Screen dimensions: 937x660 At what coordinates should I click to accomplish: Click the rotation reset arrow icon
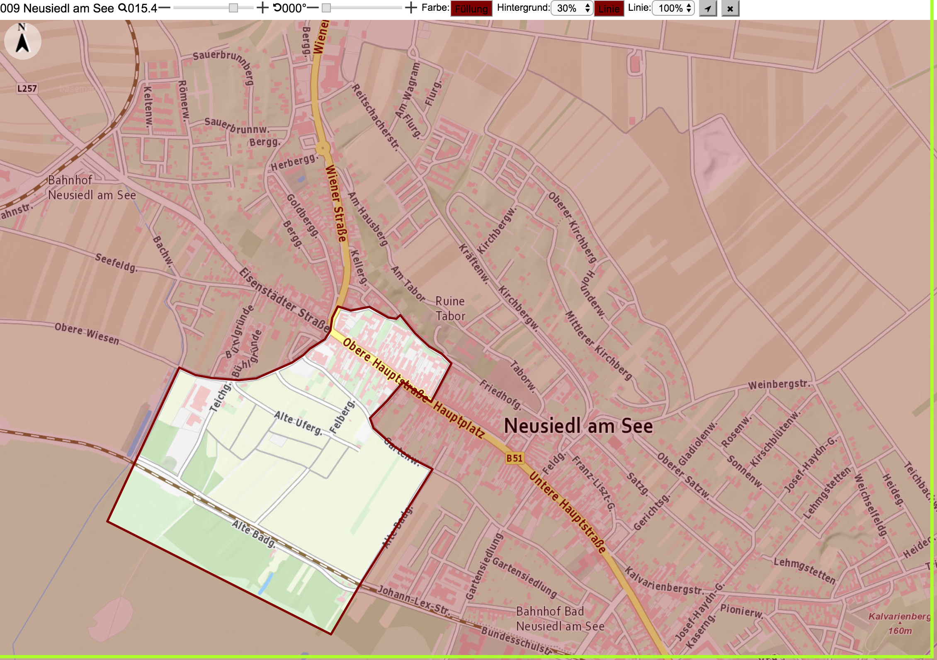coord(277,8)
